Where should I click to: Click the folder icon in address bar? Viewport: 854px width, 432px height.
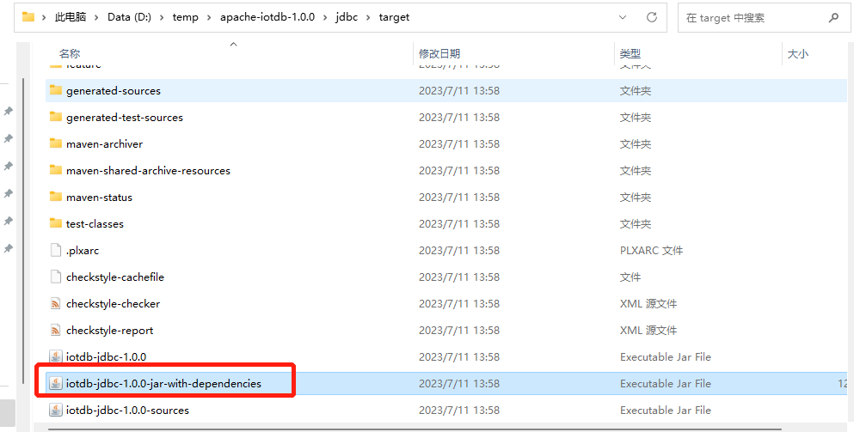28,17
